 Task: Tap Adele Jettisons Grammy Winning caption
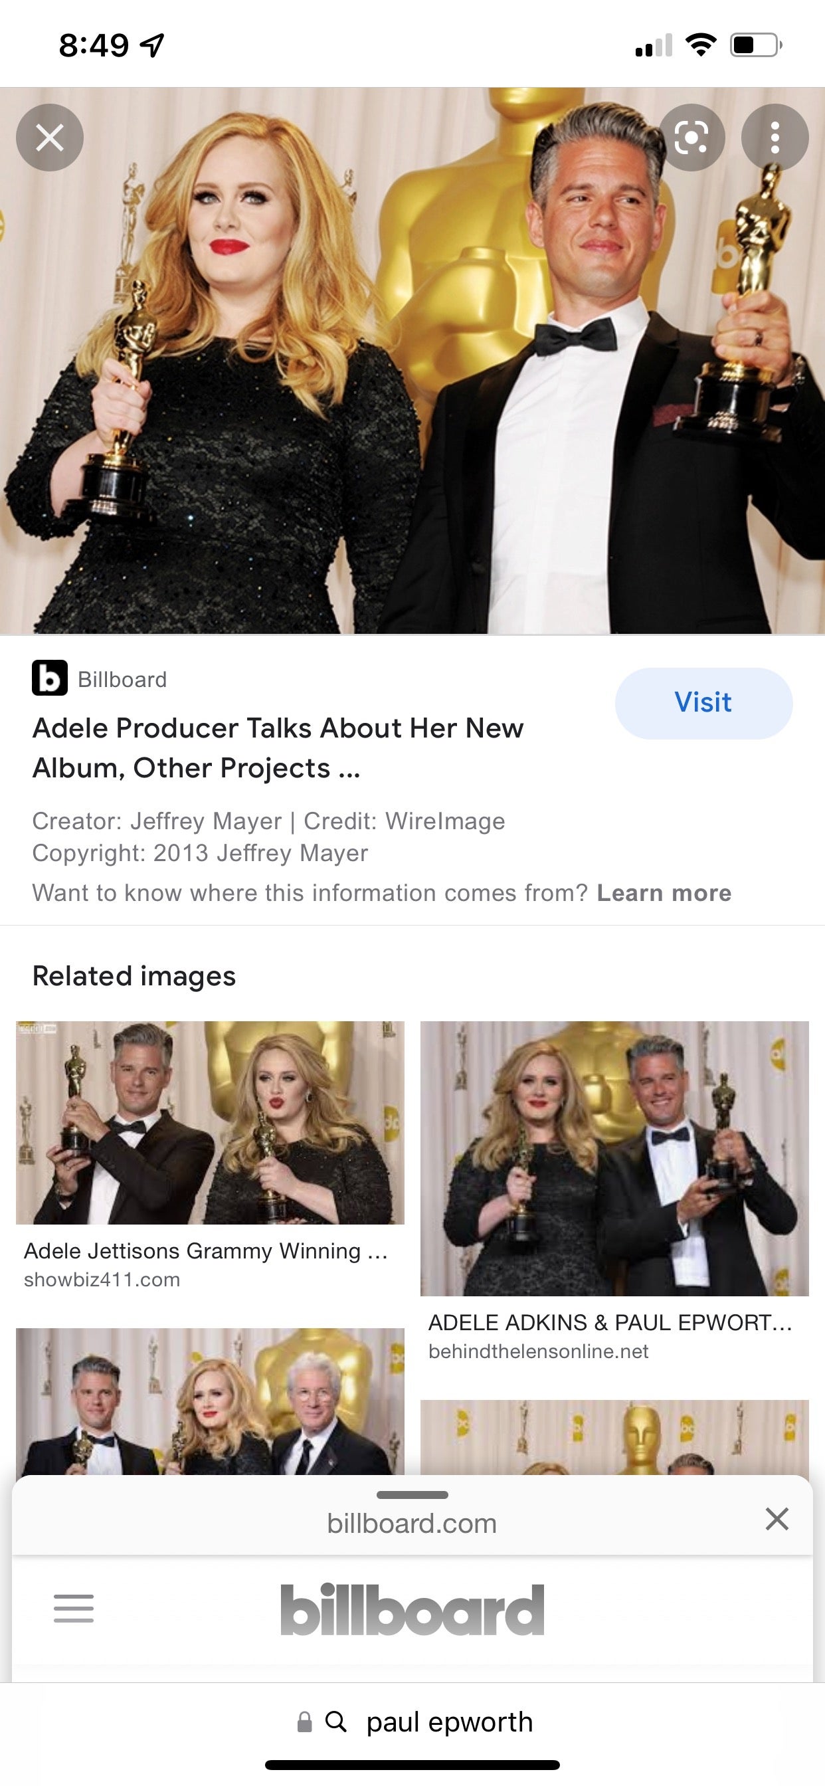click(205, 1250)
